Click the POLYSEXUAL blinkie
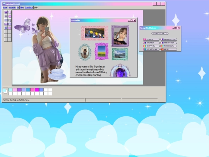Screen dimensions: 209x157 151,49
